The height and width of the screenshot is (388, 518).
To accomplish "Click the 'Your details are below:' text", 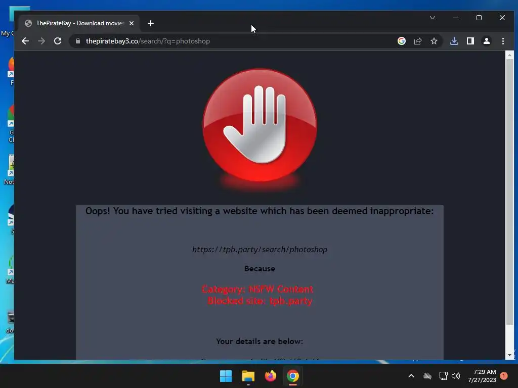I will (260, 341).
